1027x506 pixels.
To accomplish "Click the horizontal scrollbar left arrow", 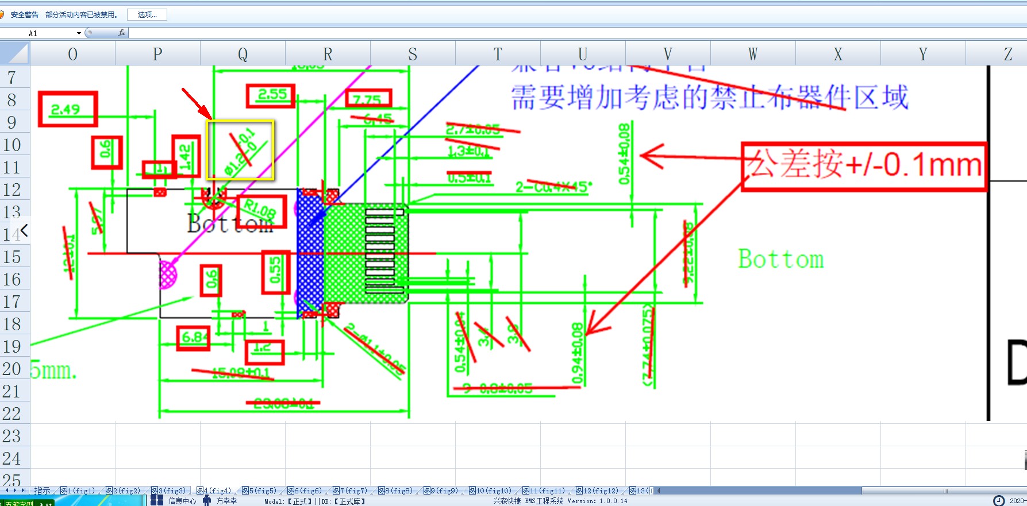I will coord(659,490).
